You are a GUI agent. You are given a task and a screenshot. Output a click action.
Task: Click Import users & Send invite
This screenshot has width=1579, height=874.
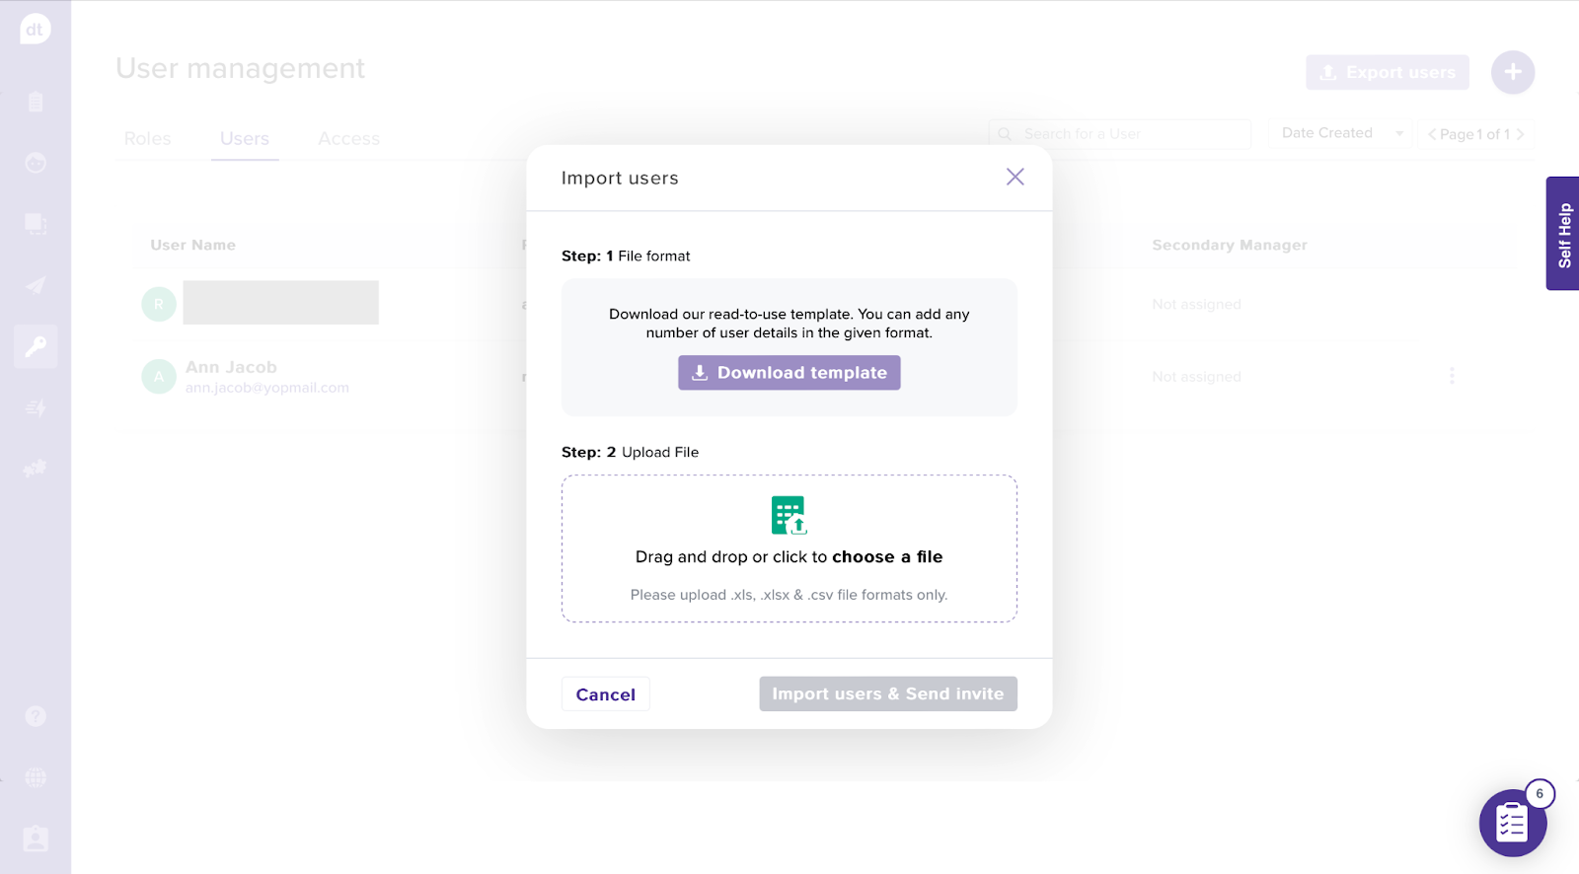[x=887, y=693]
